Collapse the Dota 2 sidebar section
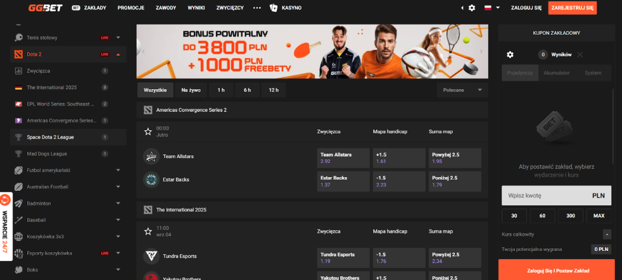The image size is (622, 280). (x=118, y=54)
